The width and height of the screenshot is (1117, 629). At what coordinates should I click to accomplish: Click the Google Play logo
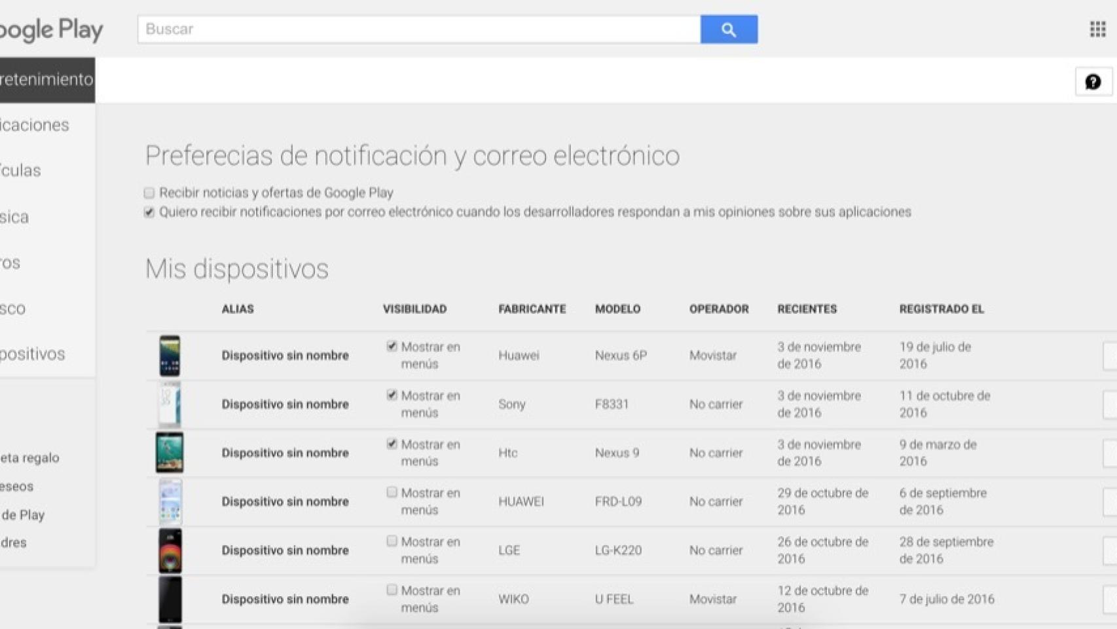tap(51, 29)
